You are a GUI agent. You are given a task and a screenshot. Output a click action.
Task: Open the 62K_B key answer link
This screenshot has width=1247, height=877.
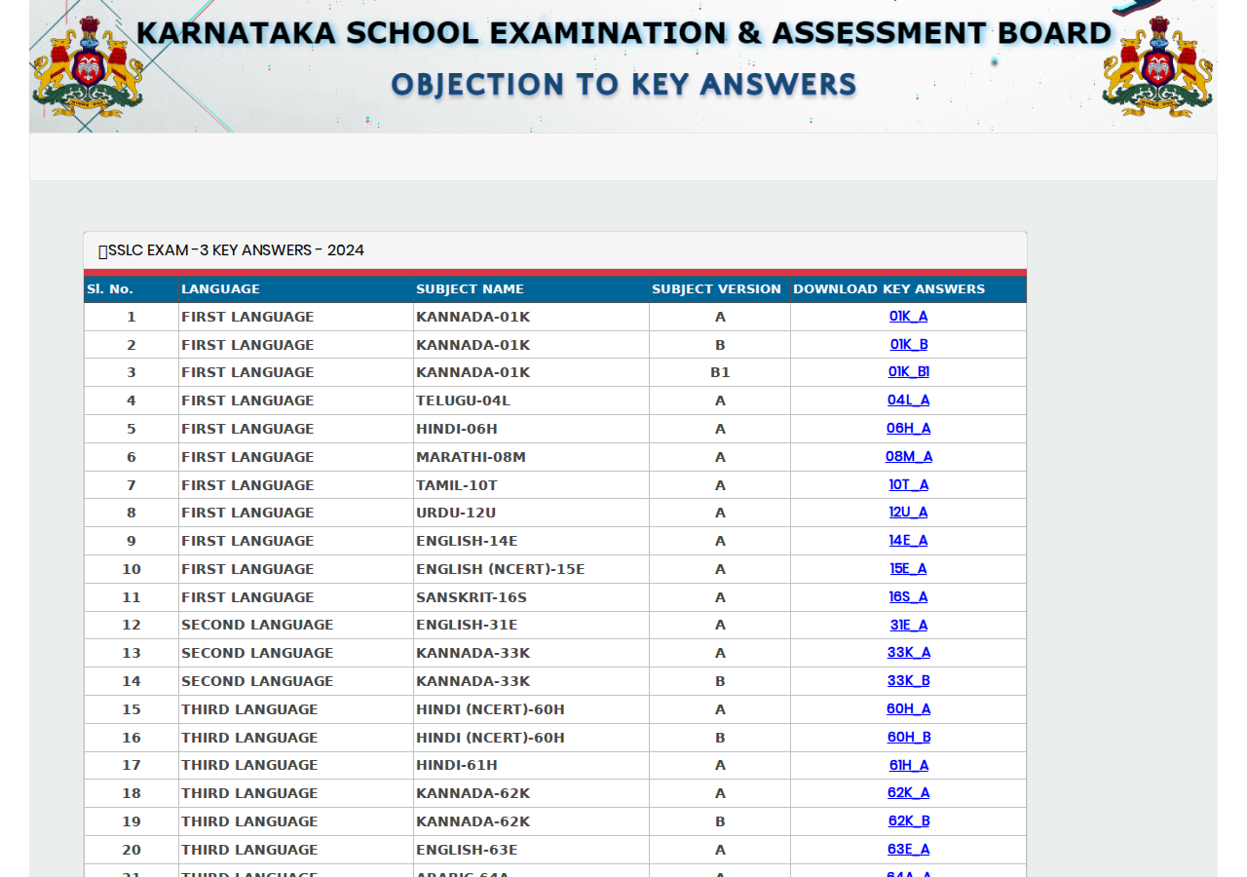click(x=908, y=821)
